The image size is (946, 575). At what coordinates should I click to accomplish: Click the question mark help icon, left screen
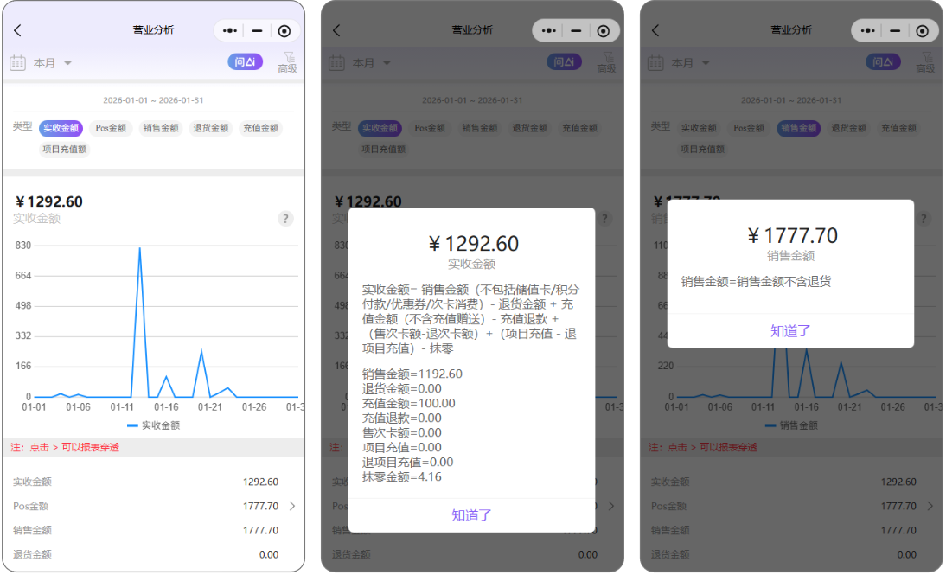(286, 219)
